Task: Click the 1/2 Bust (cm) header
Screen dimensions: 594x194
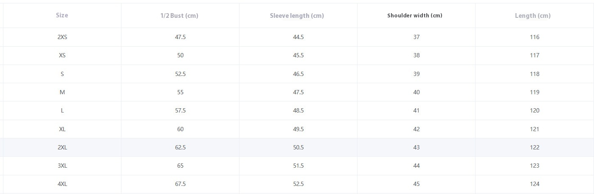Action: tap(179, 16)
